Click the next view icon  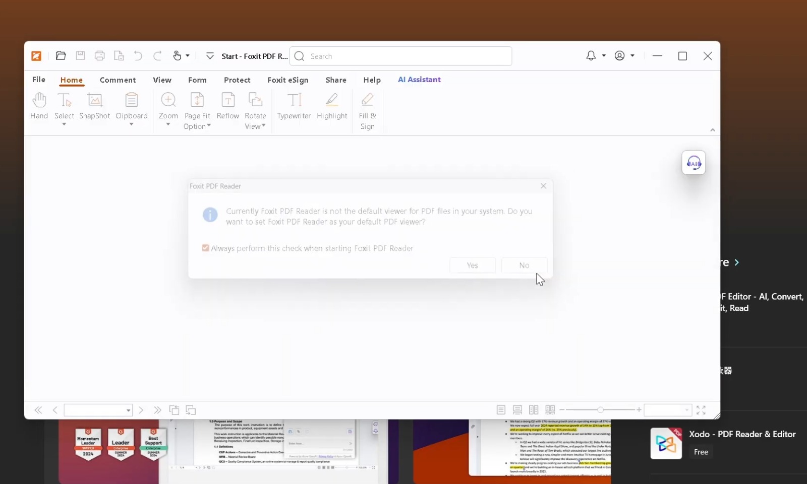[191, 410]
